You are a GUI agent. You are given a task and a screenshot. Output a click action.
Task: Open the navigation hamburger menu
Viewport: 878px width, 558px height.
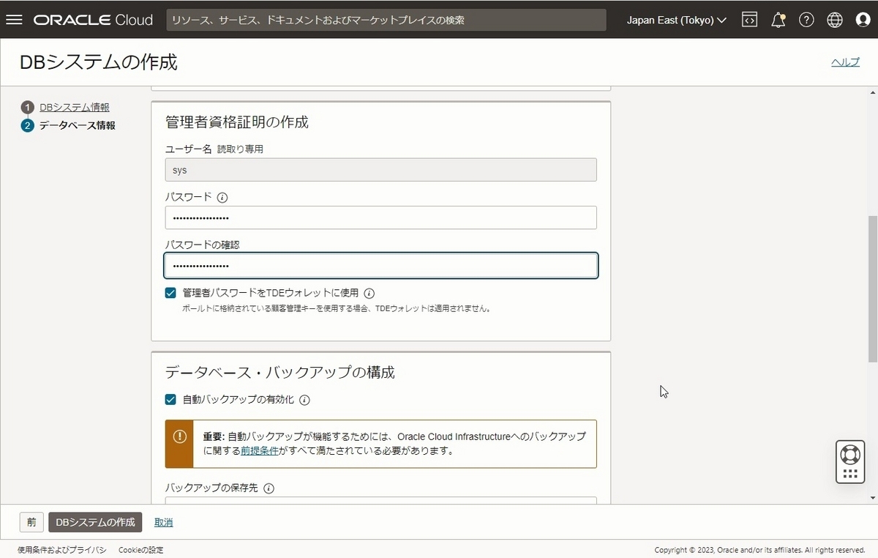coord(14,20)
